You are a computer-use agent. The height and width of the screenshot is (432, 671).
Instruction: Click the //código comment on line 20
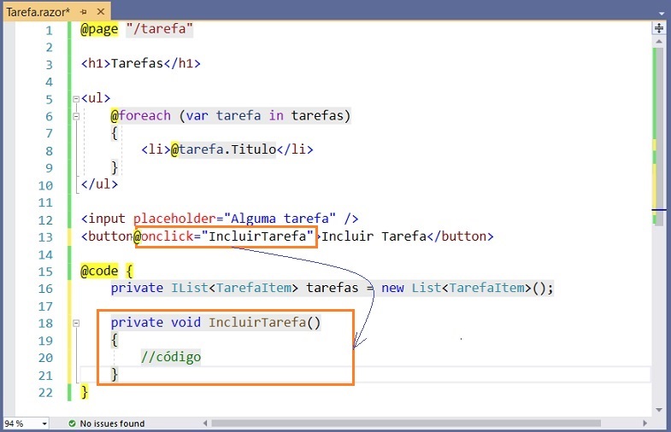[x=171, y=357]
